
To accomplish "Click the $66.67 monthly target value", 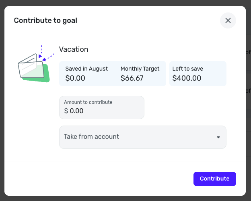I will point(132,78).
